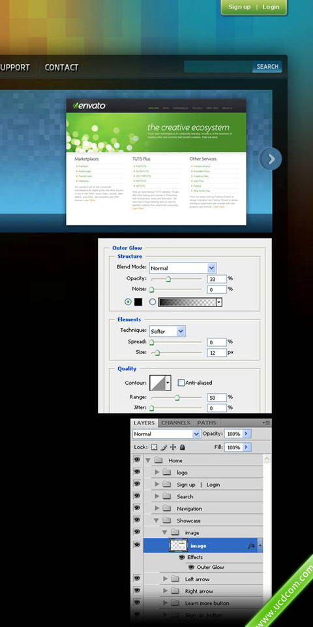Open the Blend Mode dropdown
The height and width of the screenshot is (627, 313).
[x=183, y=268]
